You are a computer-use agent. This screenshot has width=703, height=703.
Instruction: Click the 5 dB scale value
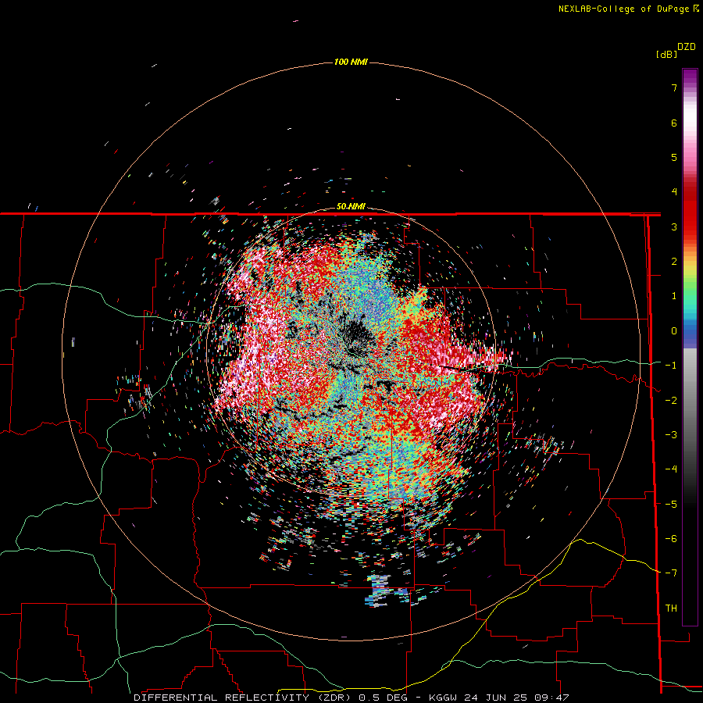[674, 157]
